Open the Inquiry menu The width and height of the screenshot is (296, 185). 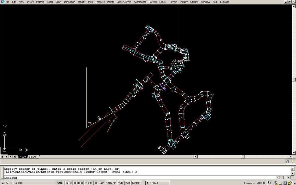(184, 2)
